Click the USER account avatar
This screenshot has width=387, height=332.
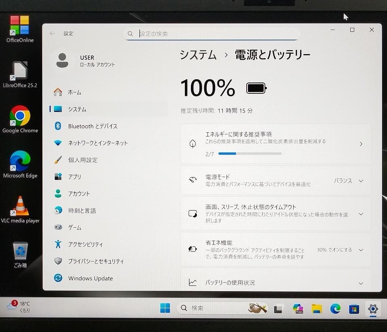point(63,60)
